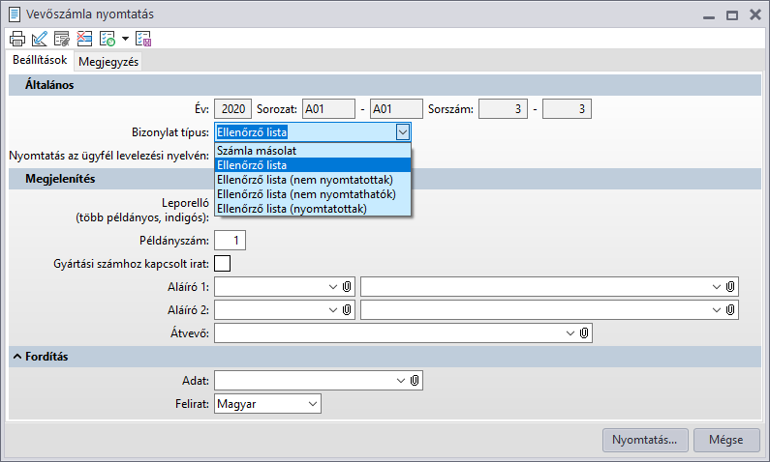Image resolution: width=770 pixels, height=462 pixels.
Task: Switch to the Megjegyzés tab
Action: tap(108, 62)
